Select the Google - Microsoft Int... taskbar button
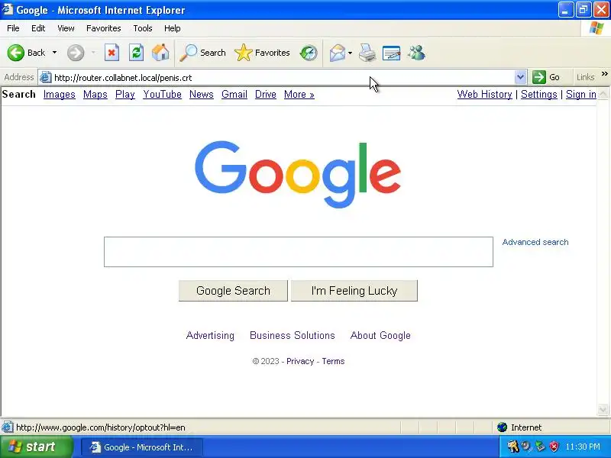Viewport: 611px width, 458px height. point(143,447)
